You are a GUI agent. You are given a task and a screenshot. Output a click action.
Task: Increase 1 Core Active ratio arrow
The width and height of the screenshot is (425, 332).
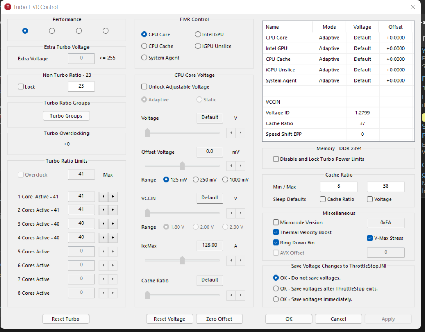113,197
